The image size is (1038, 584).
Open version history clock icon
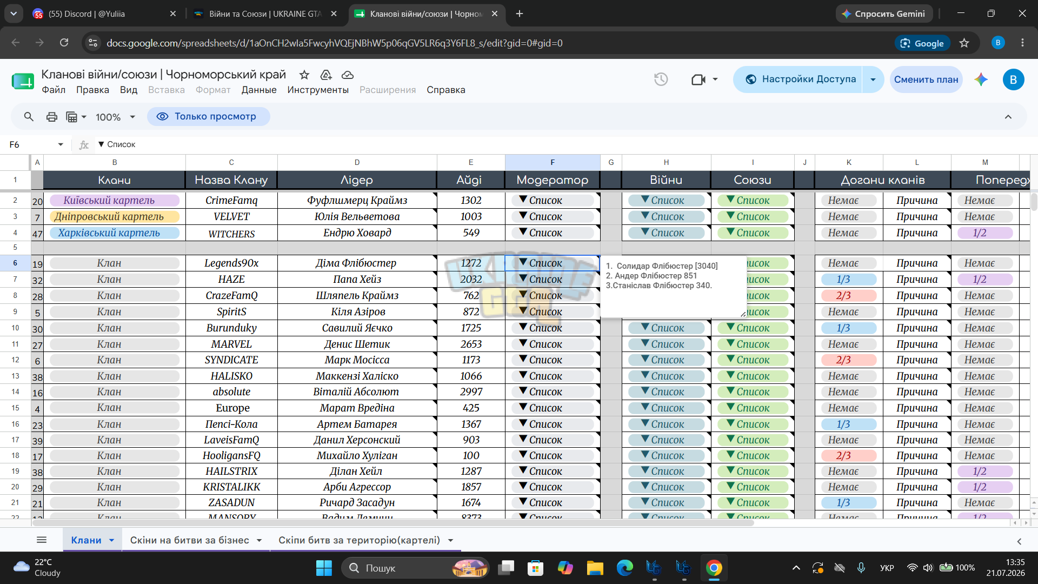coord(661,79)
